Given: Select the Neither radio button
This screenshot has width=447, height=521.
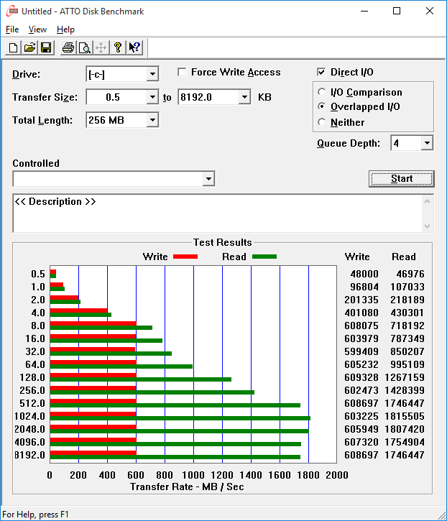Looking at the screenshot, I should 321,122.
